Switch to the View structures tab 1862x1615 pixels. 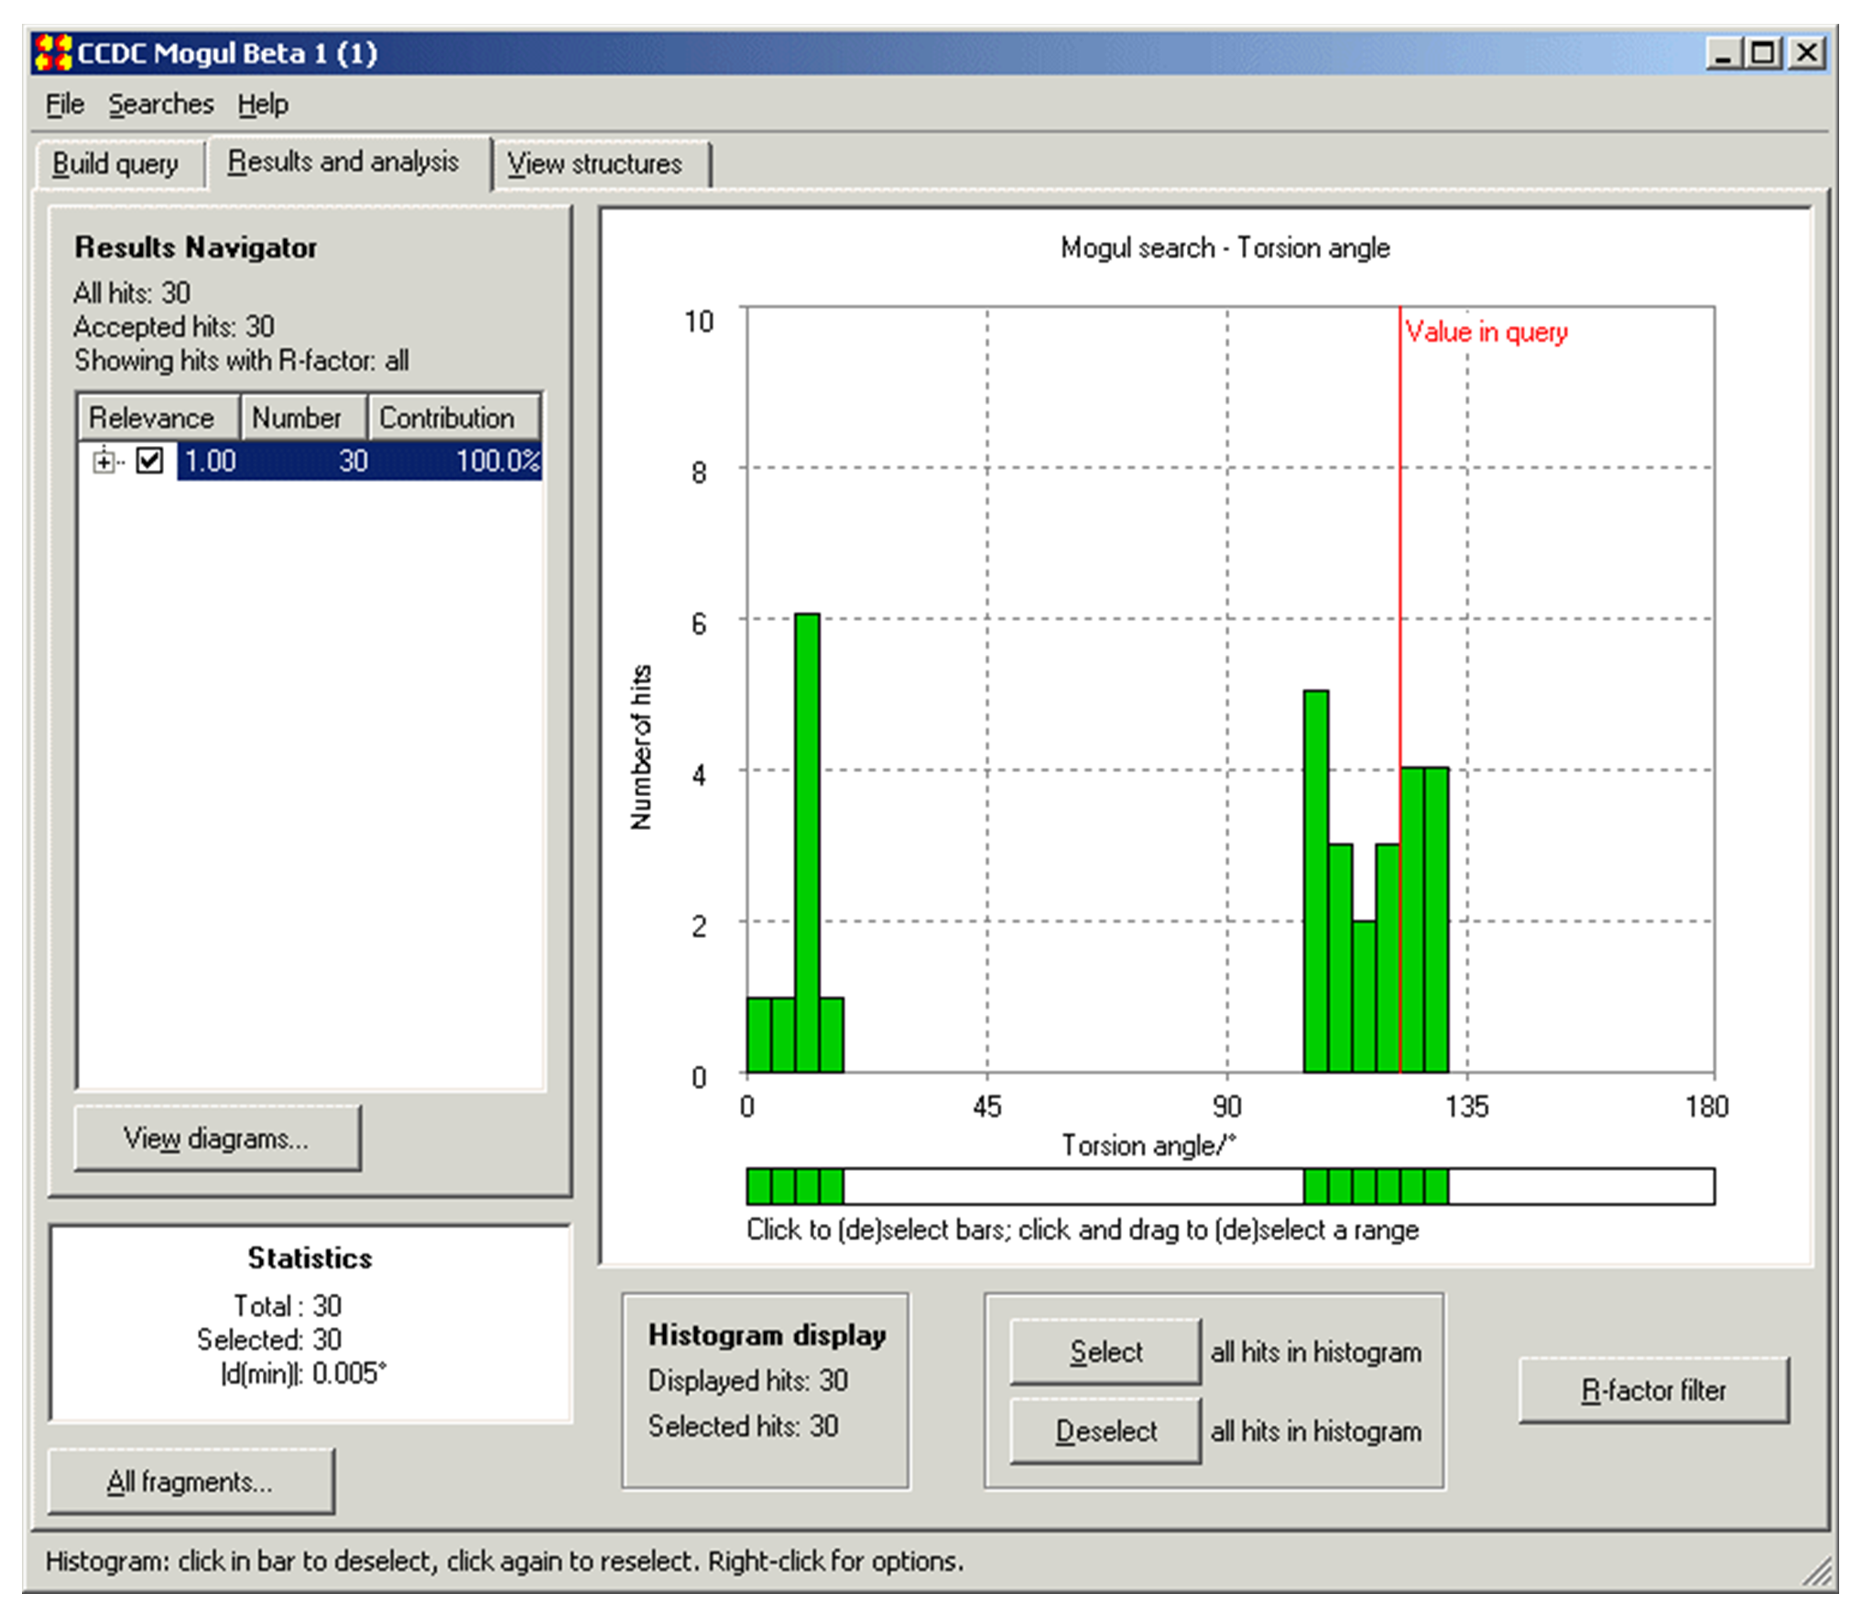click(594, 164)
